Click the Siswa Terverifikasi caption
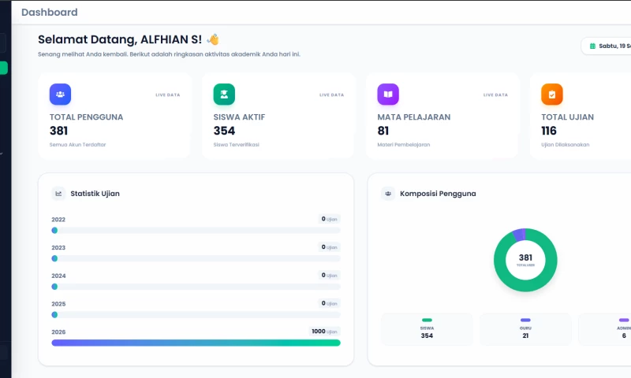This screenshot has height=378, width=631. click(236, 145)
